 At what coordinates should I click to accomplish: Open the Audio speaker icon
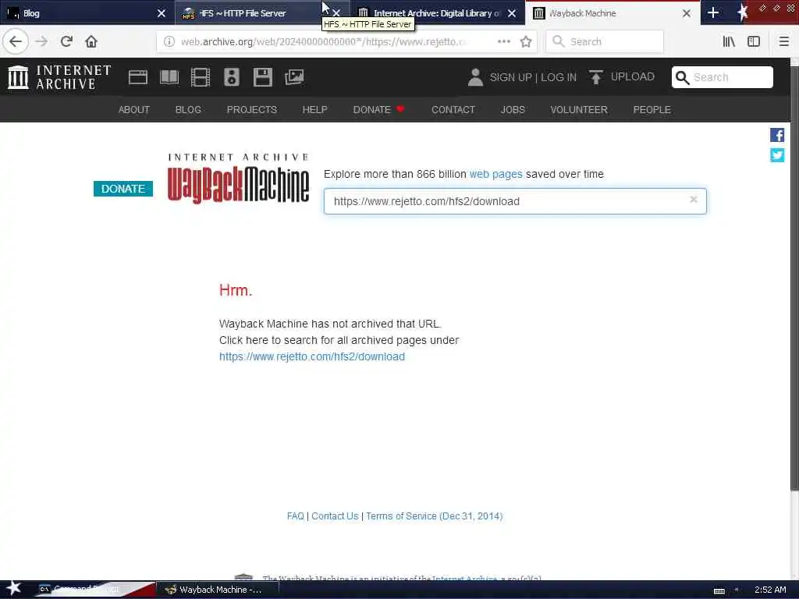(x=231, y=77)
